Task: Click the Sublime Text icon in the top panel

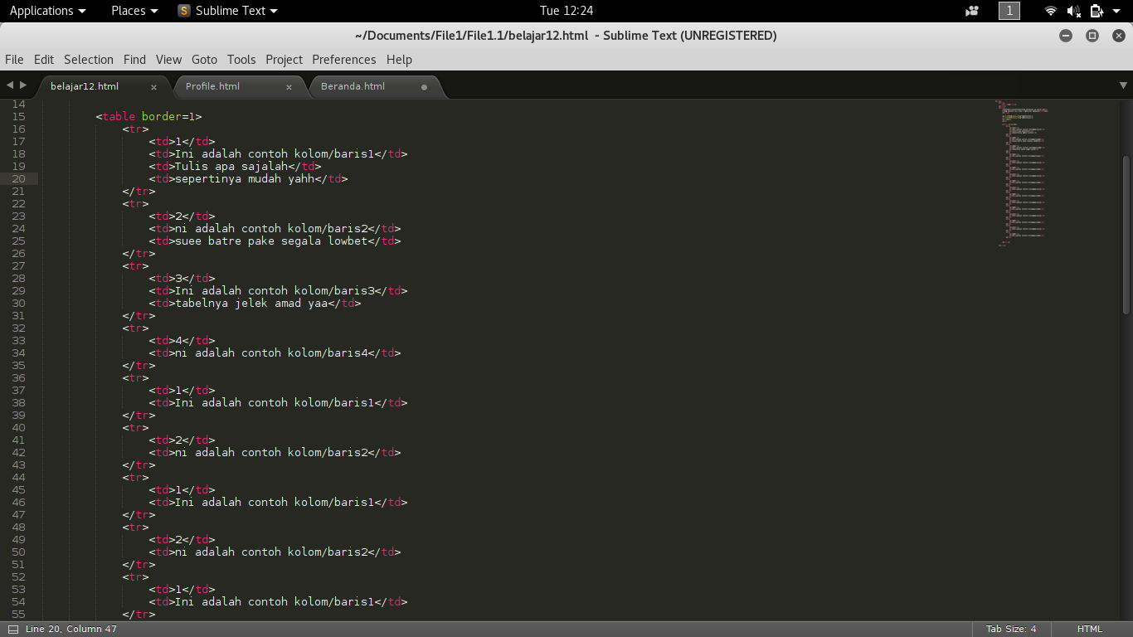Action: 182,11
